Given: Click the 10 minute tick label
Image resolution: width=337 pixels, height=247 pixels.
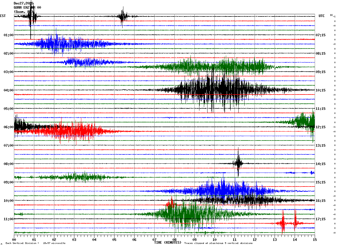Looking at the screenshot, I should (214, 239).
